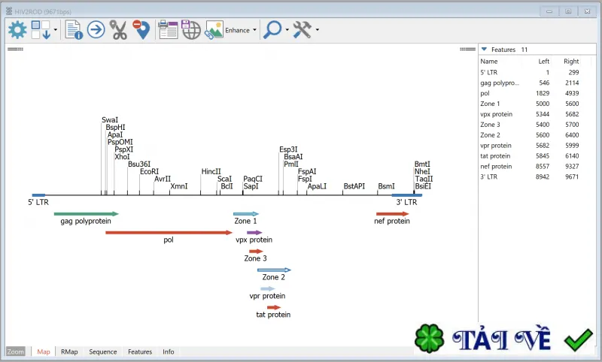Switch to the Sequence tab
602x362 pixels.
click(103, 351)
